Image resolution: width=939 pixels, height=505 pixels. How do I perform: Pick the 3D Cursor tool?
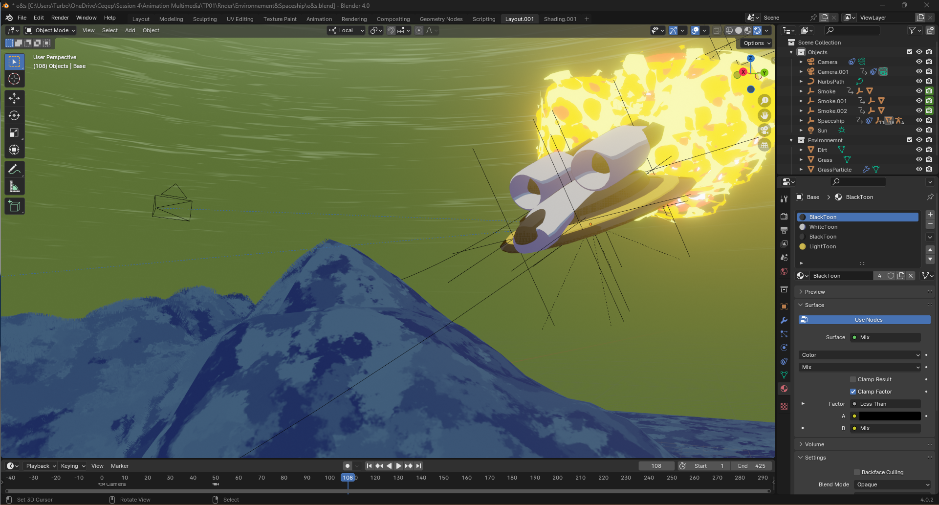click(x=14, y=79)
